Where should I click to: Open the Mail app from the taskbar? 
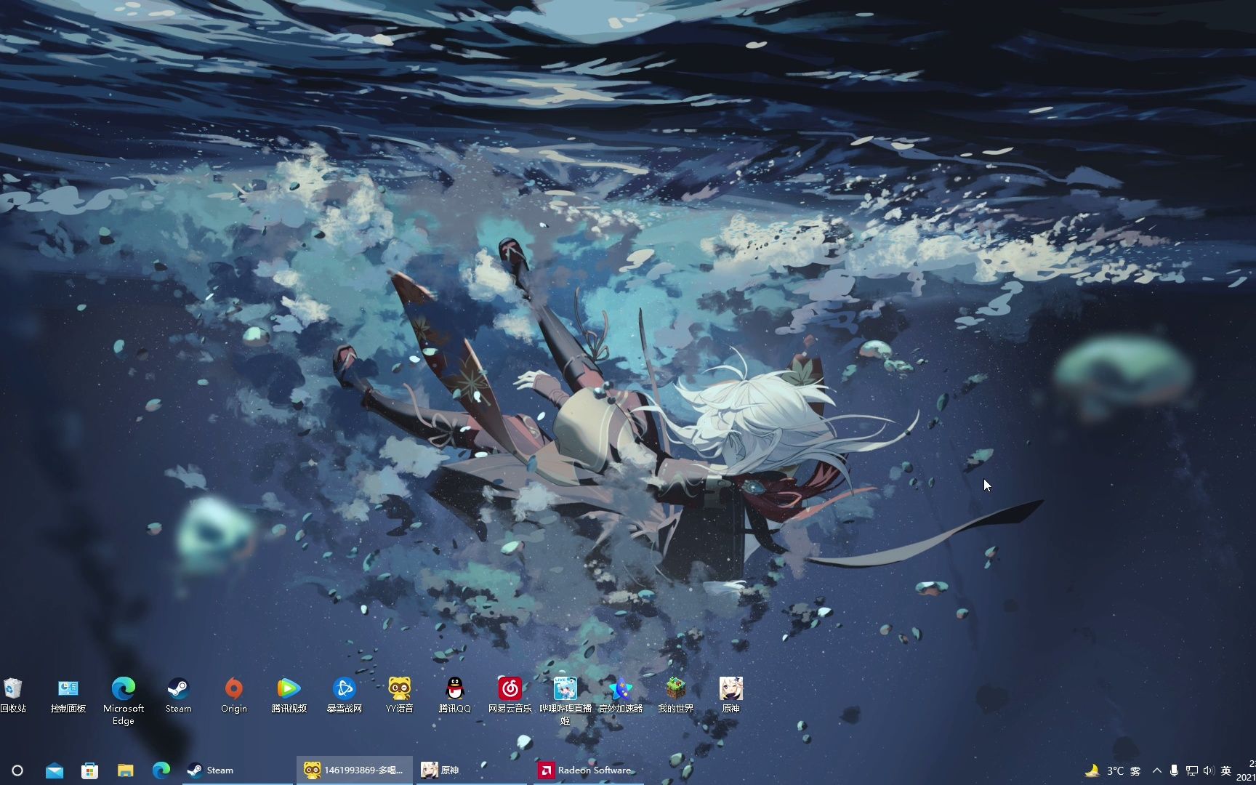[55, 770]
